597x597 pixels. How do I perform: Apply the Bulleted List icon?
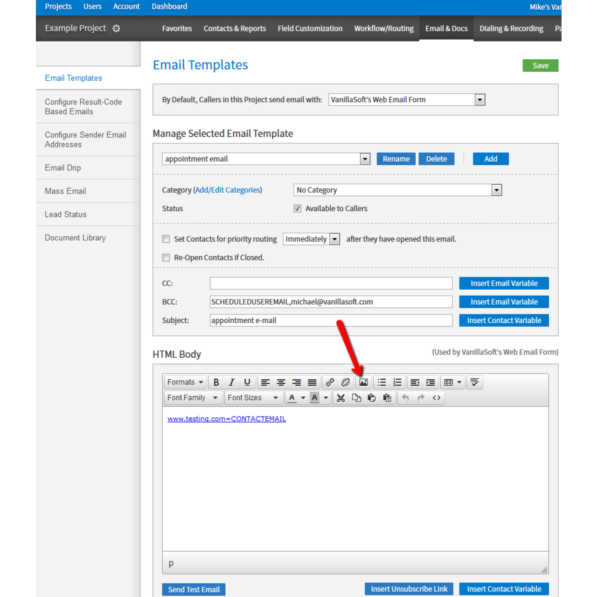[x=381, y=382]
